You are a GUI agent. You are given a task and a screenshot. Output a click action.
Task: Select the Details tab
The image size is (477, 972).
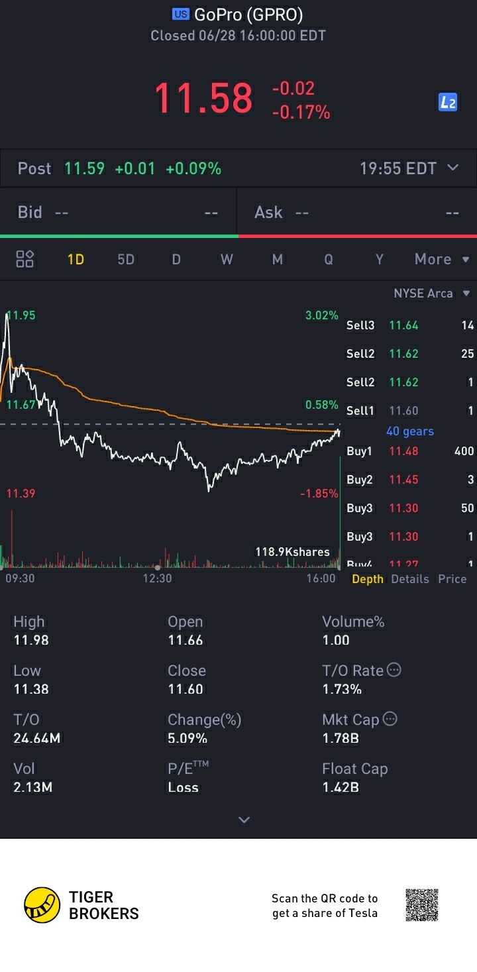(x=410, y=578)
